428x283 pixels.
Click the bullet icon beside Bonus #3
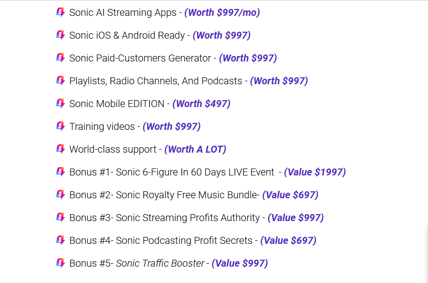(61, 218)
